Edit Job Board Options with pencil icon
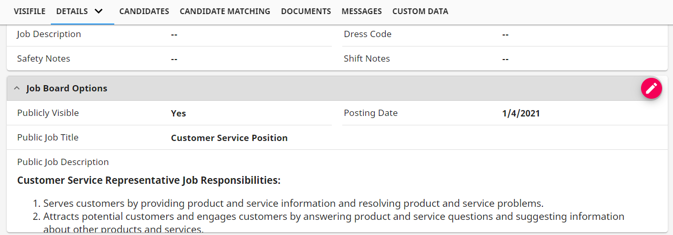The image size is (673, 235). (x=651, y=88)
